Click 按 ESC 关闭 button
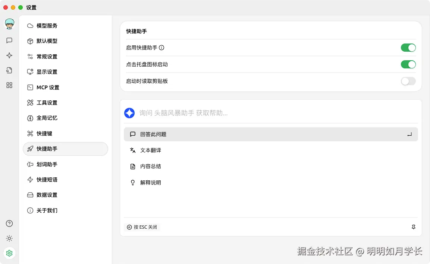430x264 pixels. coord(142,227)
